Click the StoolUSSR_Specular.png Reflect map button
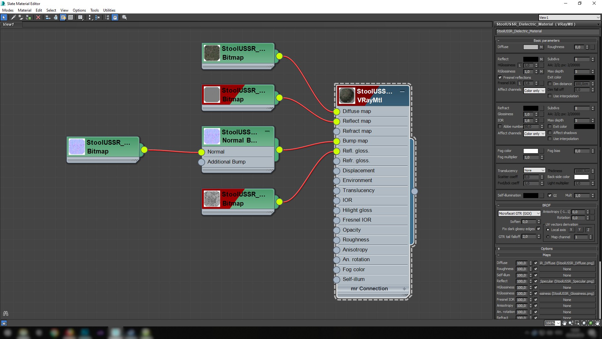602x339 pixels. [x=567, y=281]
